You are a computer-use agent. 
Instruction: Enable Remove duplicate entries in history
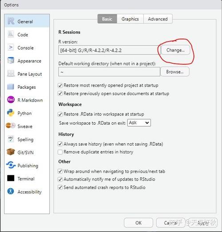pos(60,152)
